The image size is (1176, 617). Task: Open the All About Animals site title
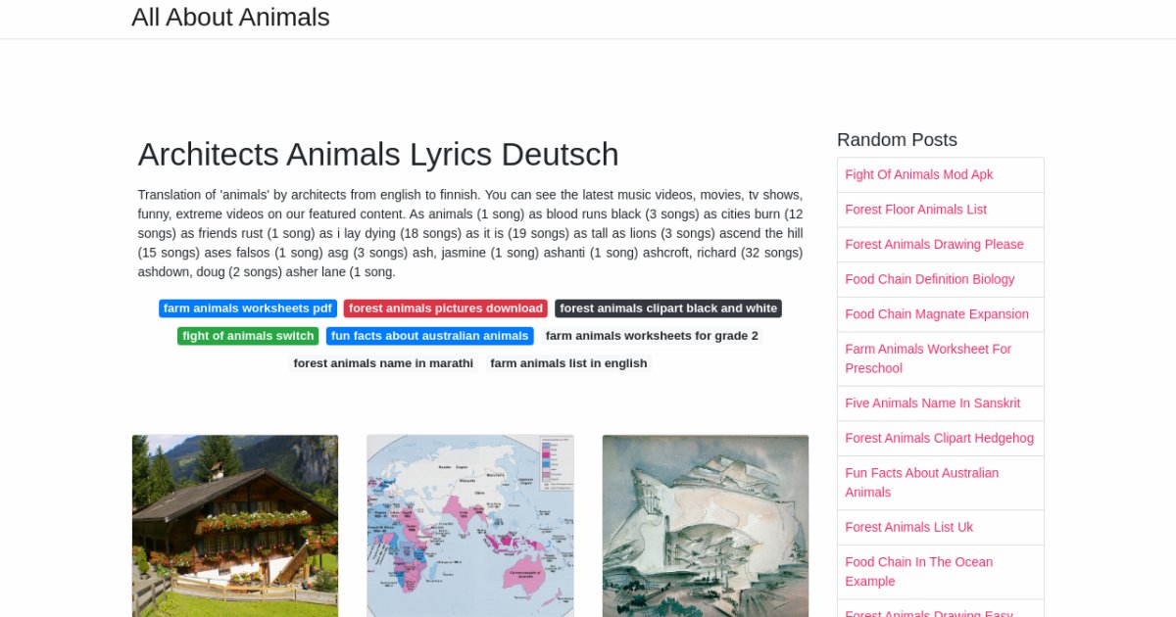(230, 18)
